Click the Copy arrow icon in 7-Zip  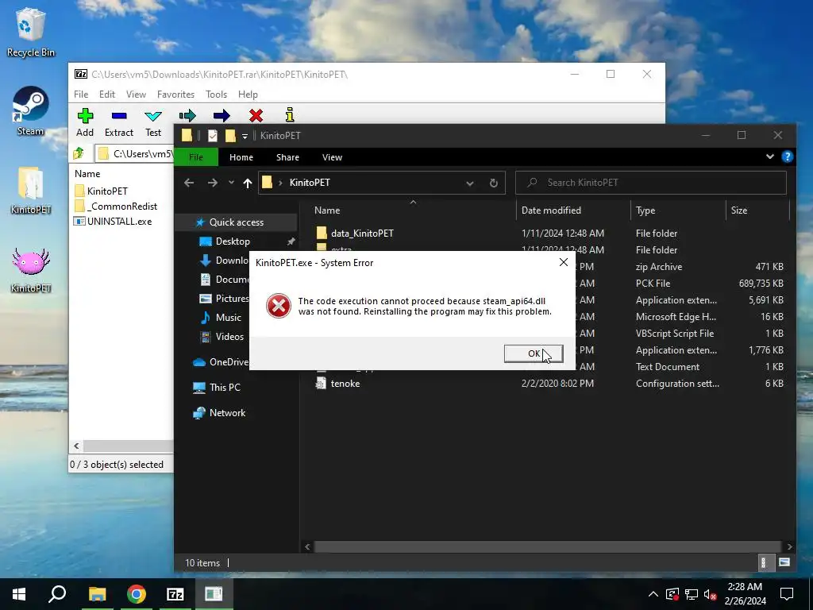tap(187, 115)
